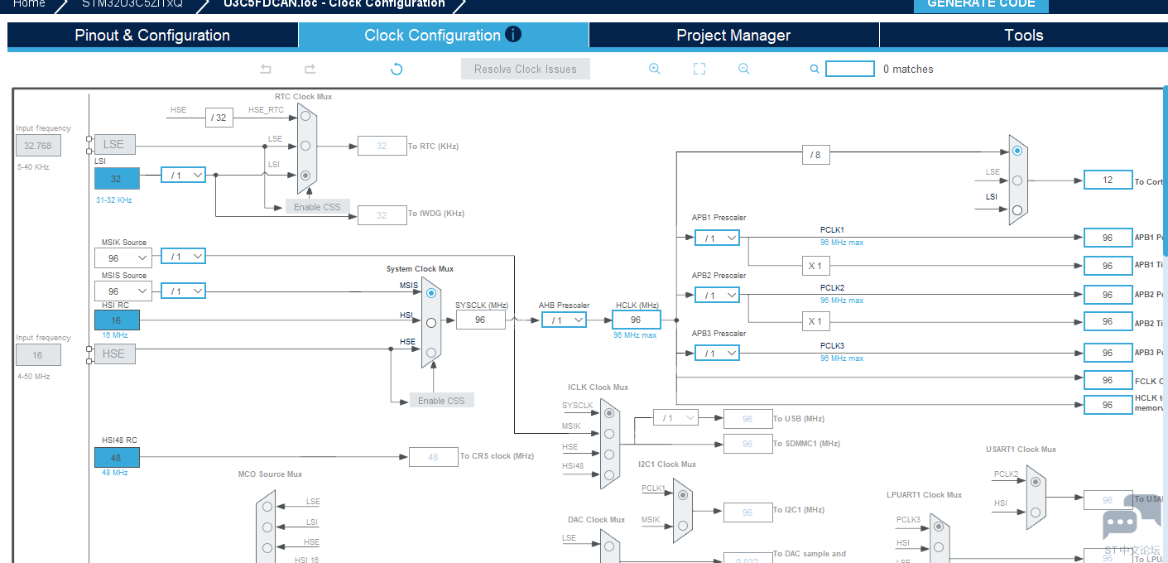The height and width of the screenshot is (563, 1168).
Task: Select HSI in USART1 Clock Mux
Action: coord(1035,511)
